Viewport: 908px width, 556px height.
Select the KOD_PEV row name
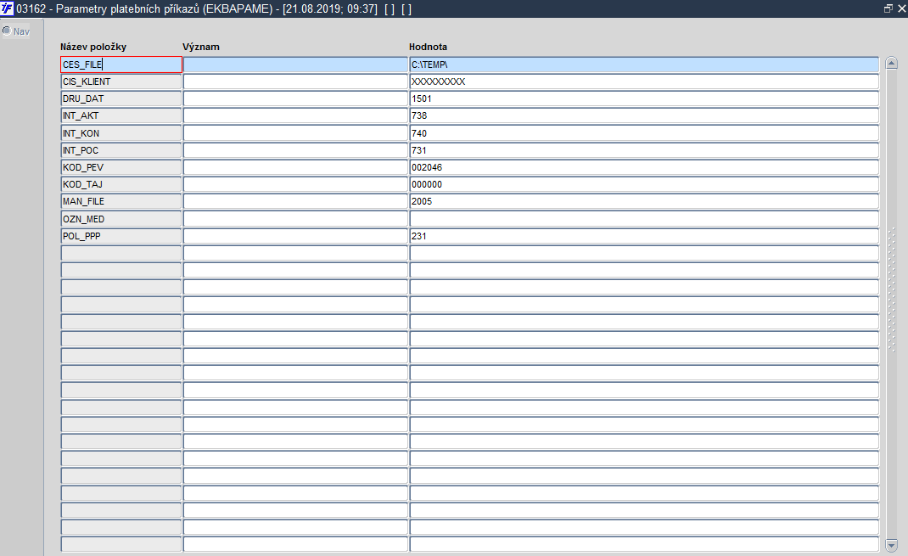121,167
